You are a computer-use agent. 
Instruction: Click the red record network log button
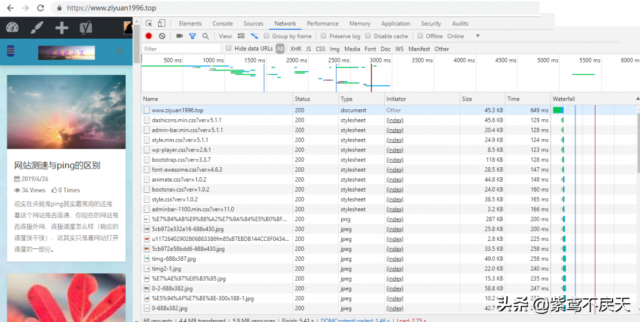tap(149, 36)
